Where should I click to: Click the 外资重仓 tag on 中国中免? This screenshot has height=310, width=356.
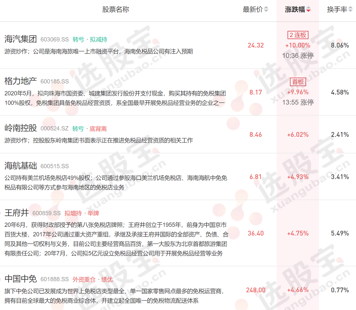click(84, 279)
